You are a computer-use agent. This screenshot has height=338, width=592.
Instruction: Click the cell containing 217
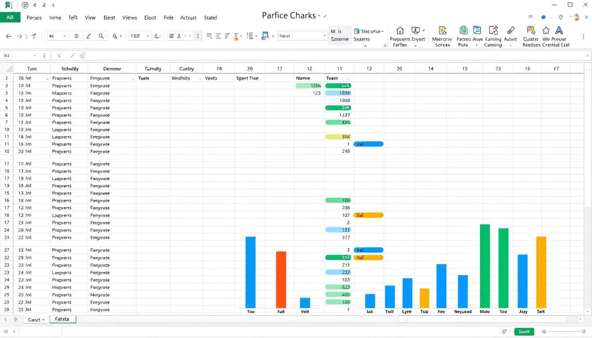339,238
